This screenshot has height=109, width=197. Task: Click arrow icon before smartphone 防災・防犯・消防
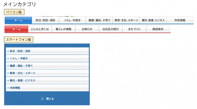8,51
